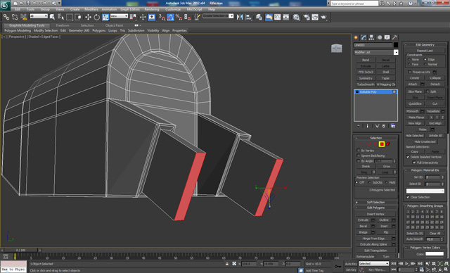Open the Display command panel tab
This screenshot has width=450, height=273.
click(x=387, y=37)
